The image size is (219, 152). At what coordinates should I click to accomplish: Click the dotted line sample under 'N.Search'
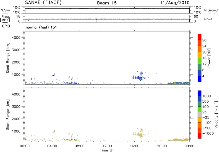click(212, 13)
